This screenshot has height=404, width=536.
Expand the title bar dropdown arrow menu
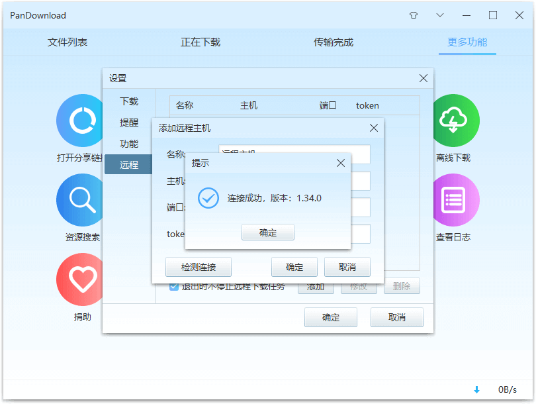click(x=440, y=15)
